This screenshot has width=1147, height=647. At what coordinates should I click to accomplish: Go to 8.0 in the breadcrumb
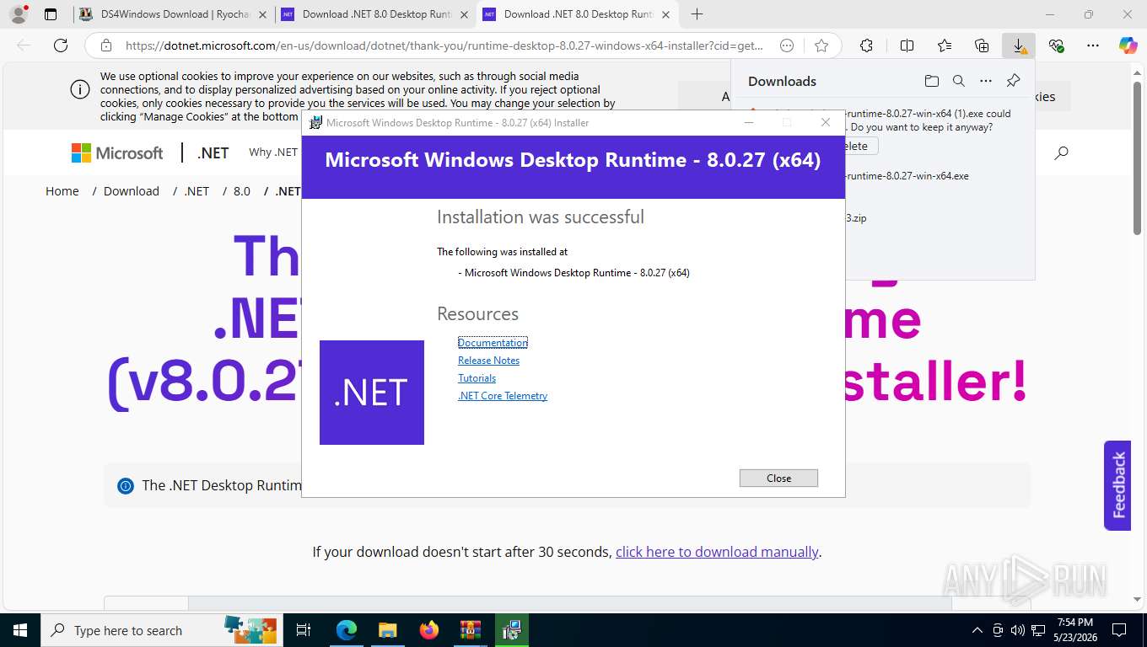[x=242, y=191]
